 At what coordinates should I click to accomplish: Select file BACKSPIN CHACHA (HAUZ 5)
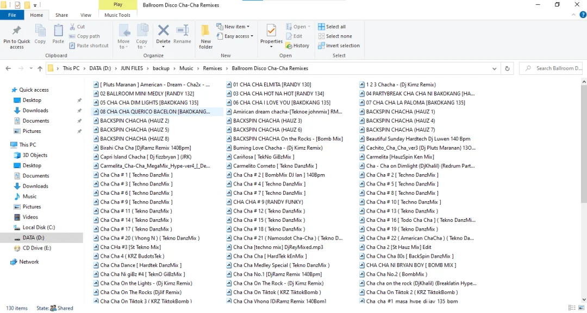click(134, 130)
